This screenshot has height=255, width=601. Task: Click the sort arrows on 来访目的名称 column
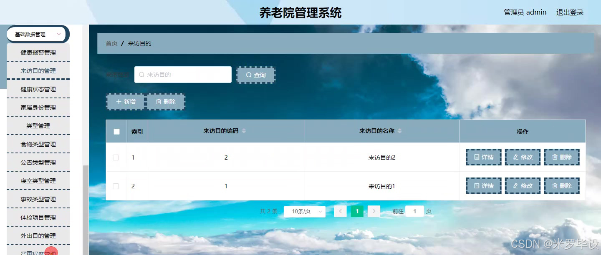[400, 131]
